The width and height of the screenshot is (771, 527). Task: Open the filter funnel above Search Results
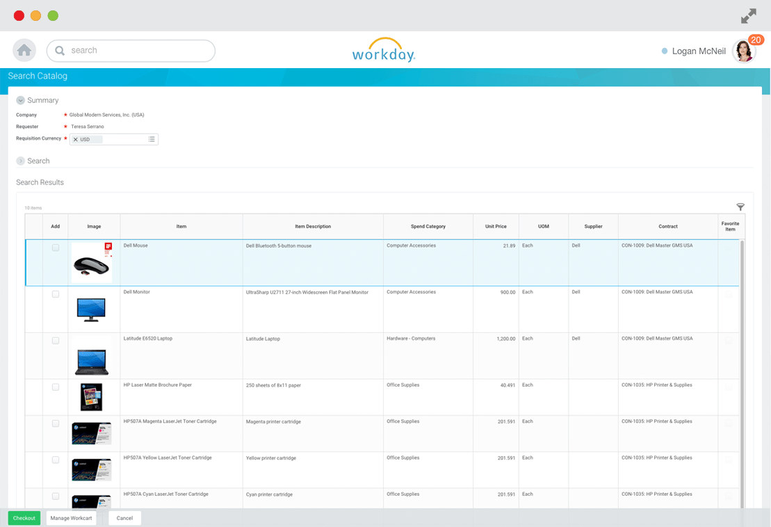(x=740, y=206)
